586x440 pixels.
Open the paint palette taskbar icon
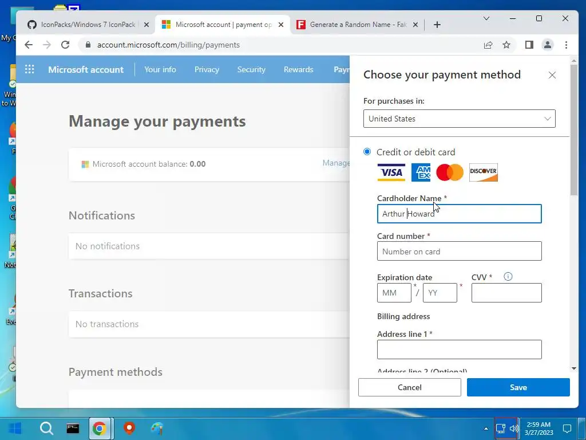pyautogui.click(x=157, y=428)
